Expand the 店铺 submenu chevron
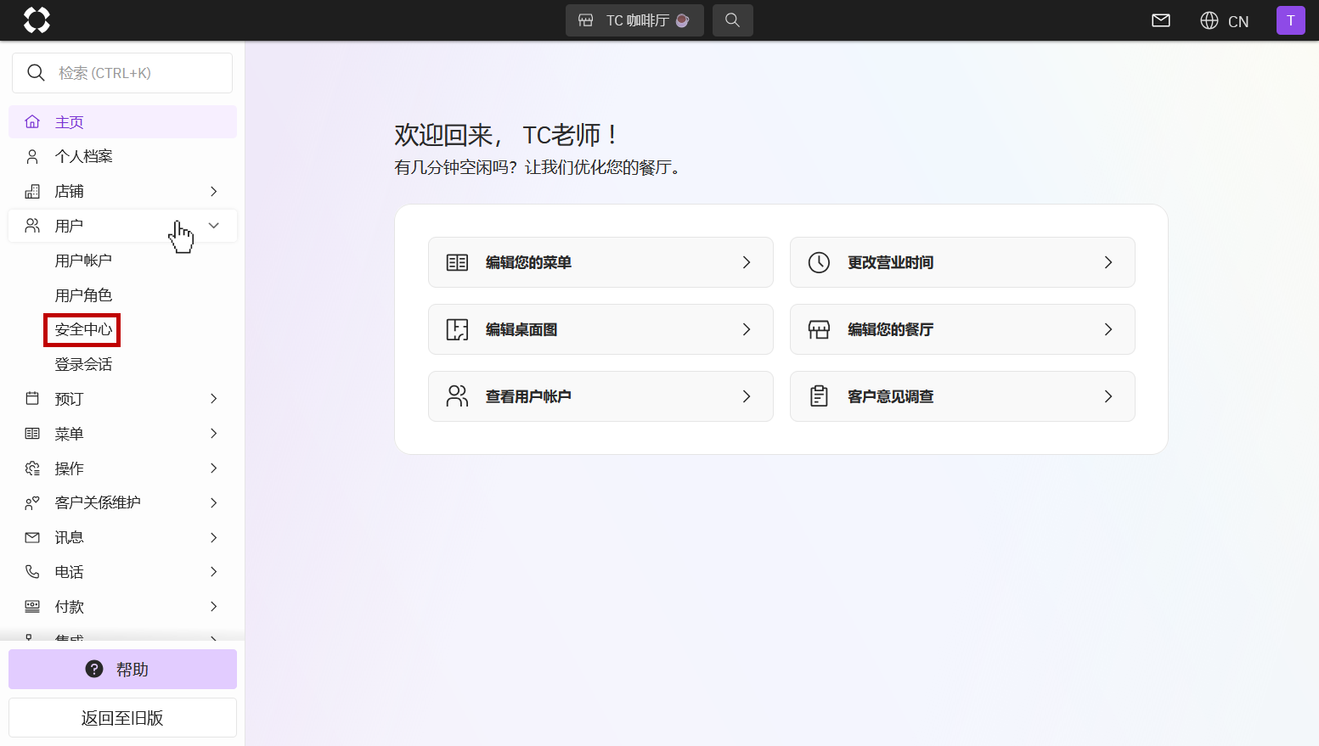Screen dimensions: 1319x746 tap(214, 191)
